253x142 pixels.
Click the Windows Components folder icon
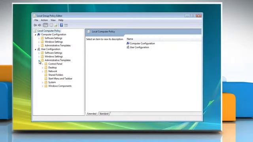pyautogui.click(x=46, y=86)
